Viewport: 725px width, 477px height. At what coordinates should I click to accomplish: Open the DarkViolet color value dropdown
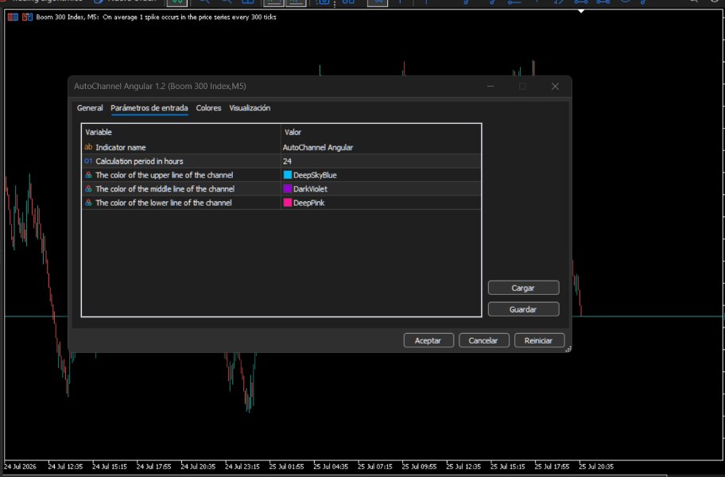point(381,188)
